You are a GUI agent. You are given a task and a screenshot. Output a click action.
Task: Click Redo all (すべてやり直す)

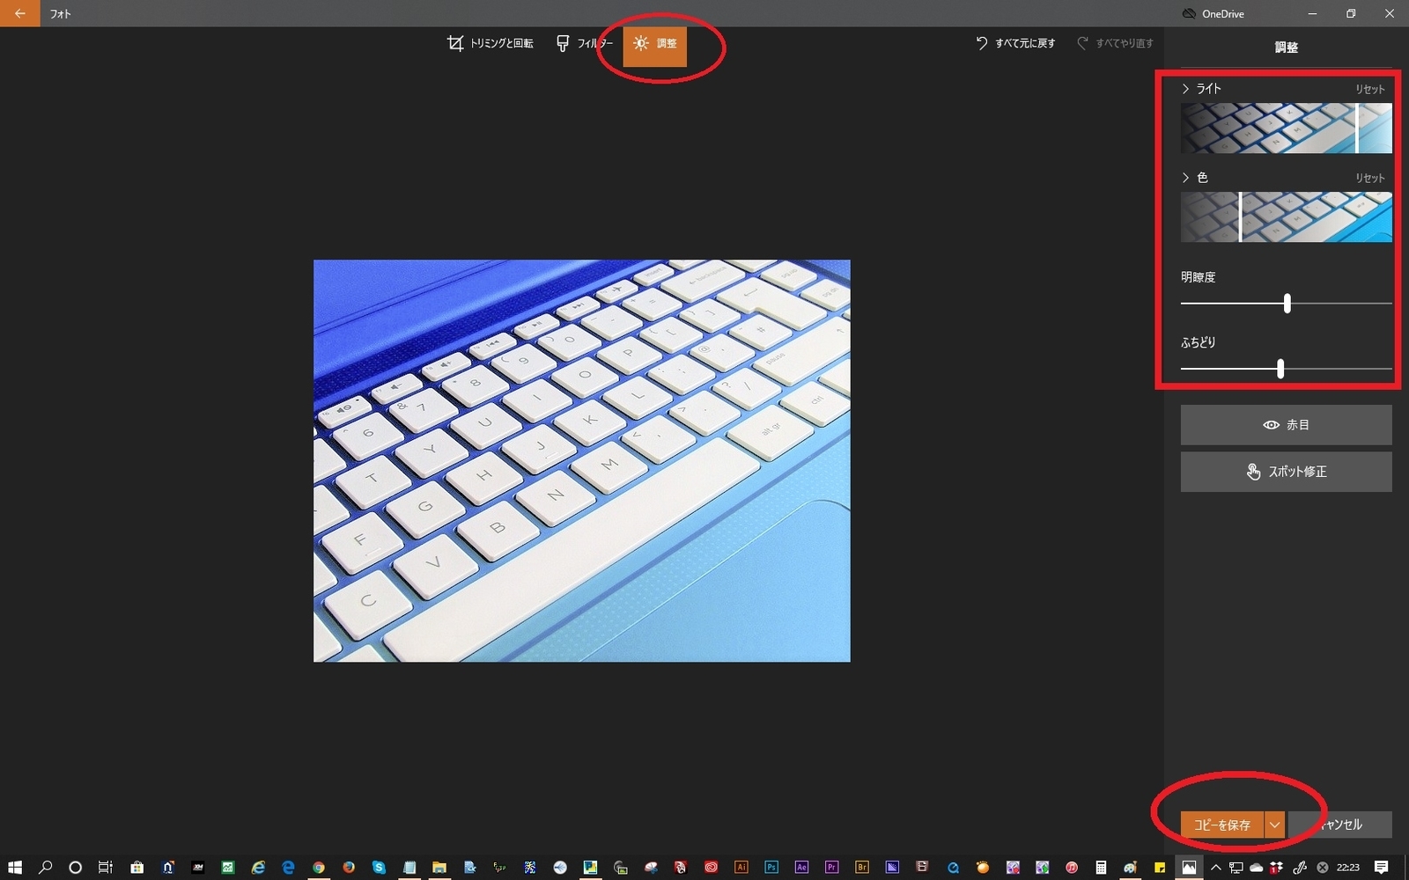pos(1115,43)
